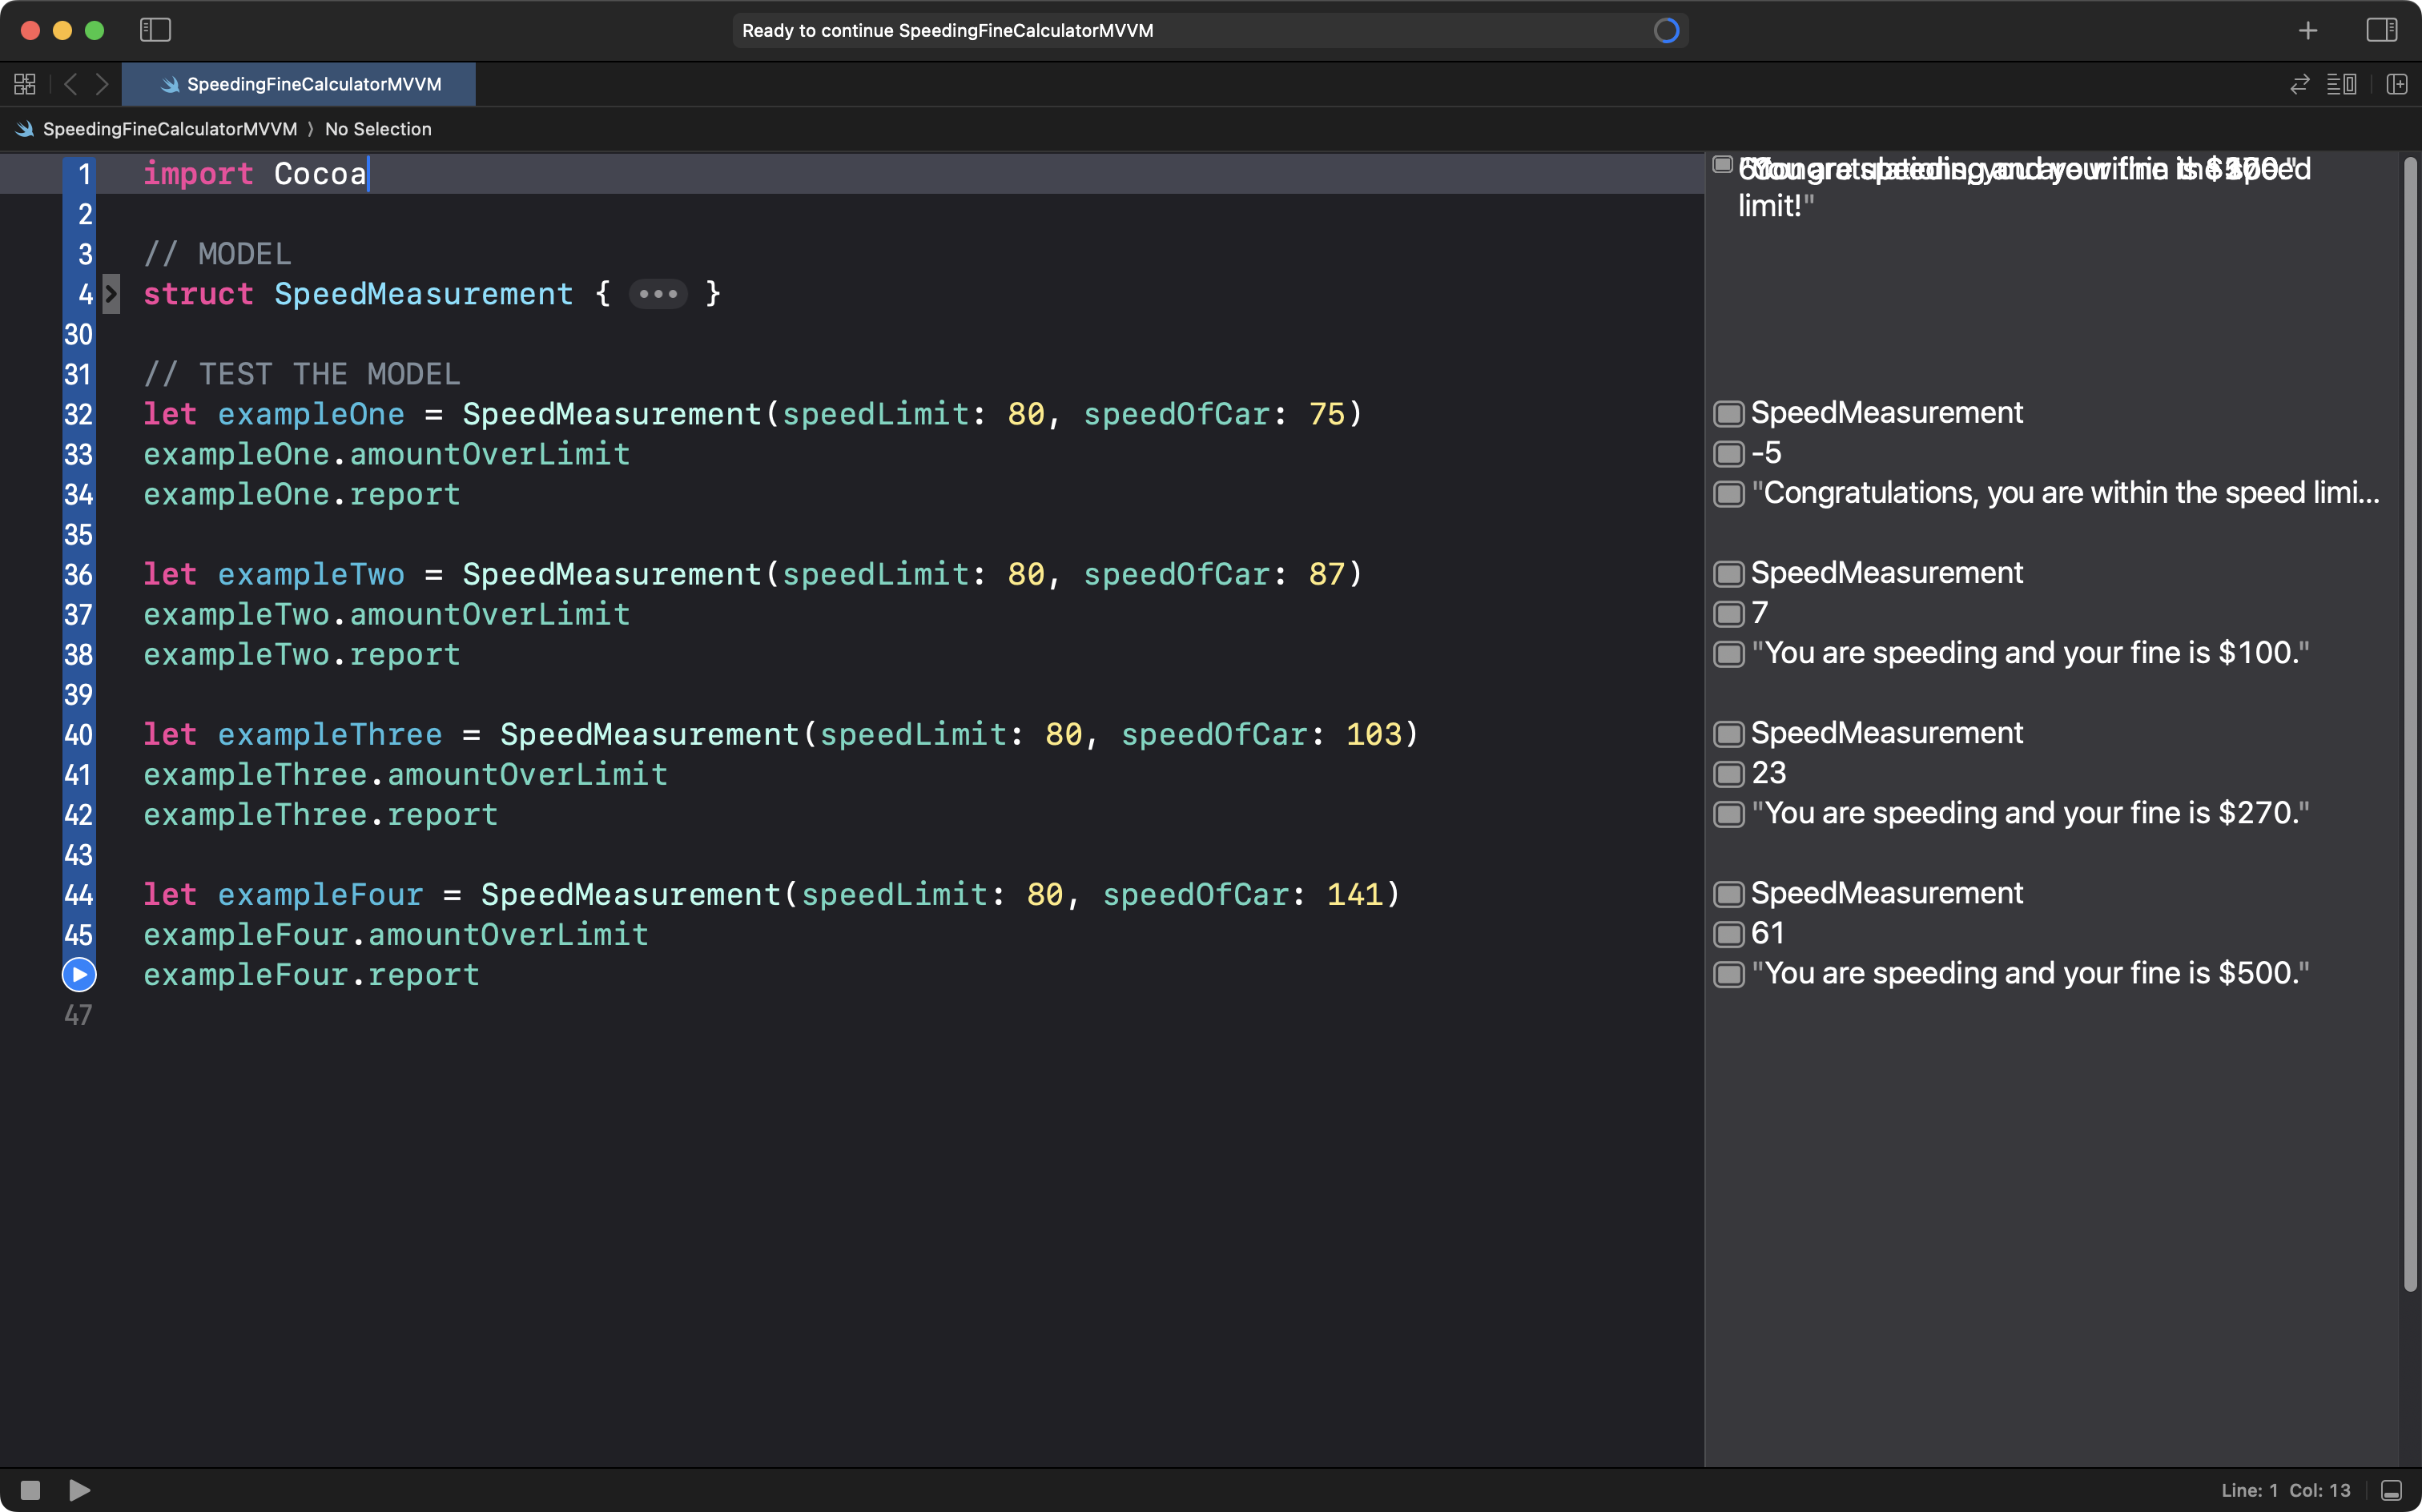The image size is (2422, 1512).
Task: Open the adjust editor options icon
Action: point(2341,84)
